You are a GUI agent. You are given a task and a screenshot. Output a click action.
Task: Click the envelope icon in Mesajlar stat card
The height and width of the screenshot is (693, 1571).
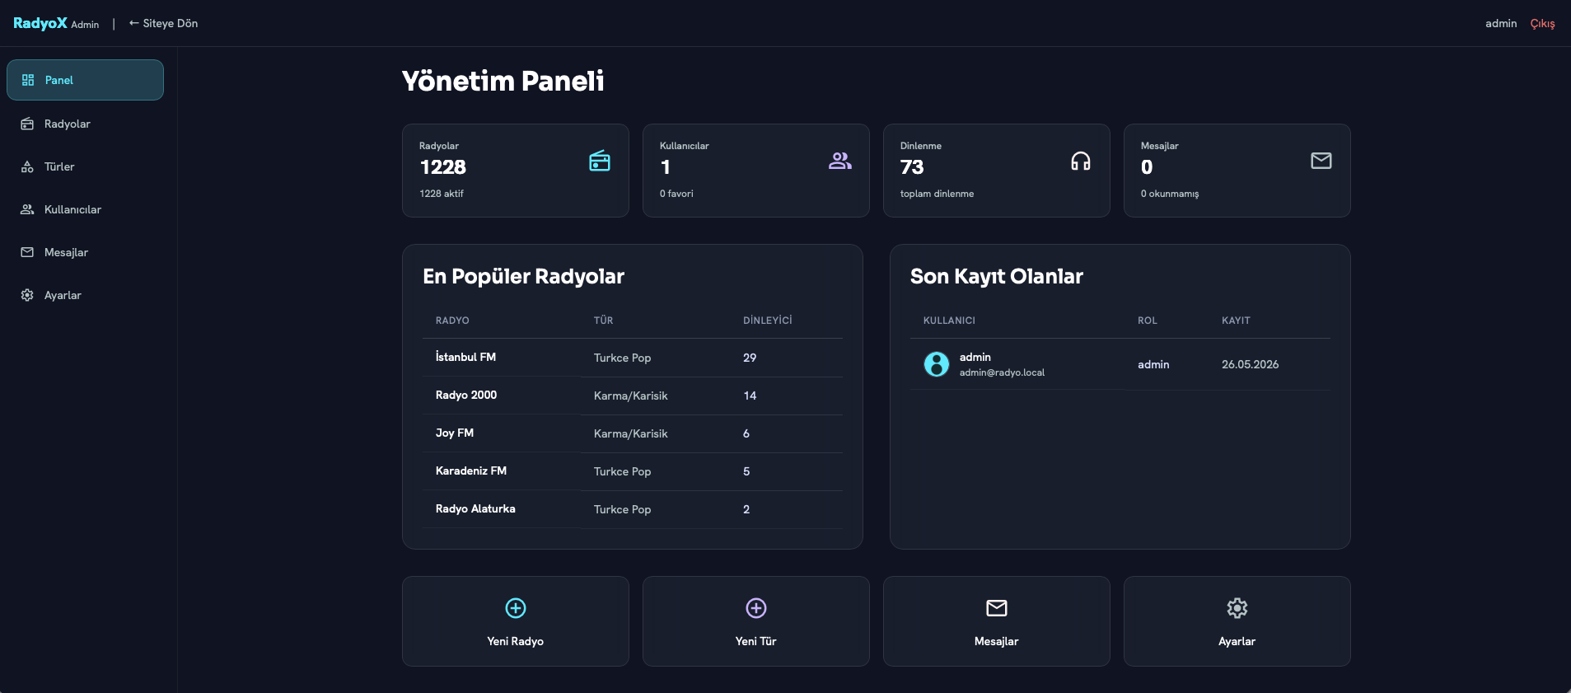[x=1321, y=161]
